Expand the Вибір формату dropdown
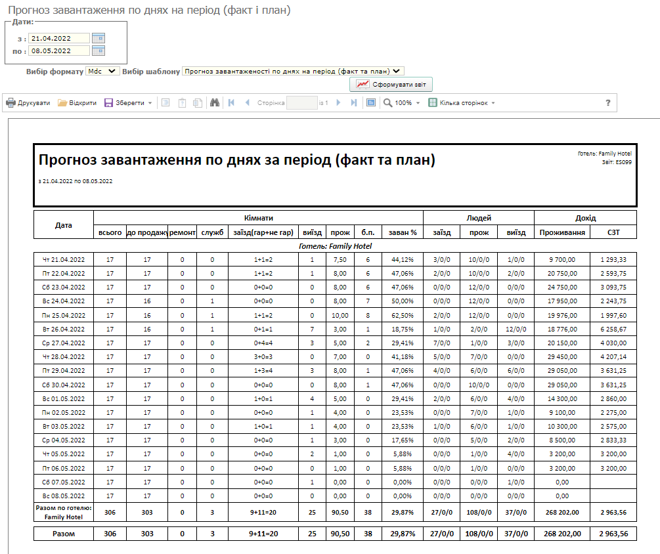Image resolution: width=660 pixels, height=554 pixels. (x=102, y=71)
